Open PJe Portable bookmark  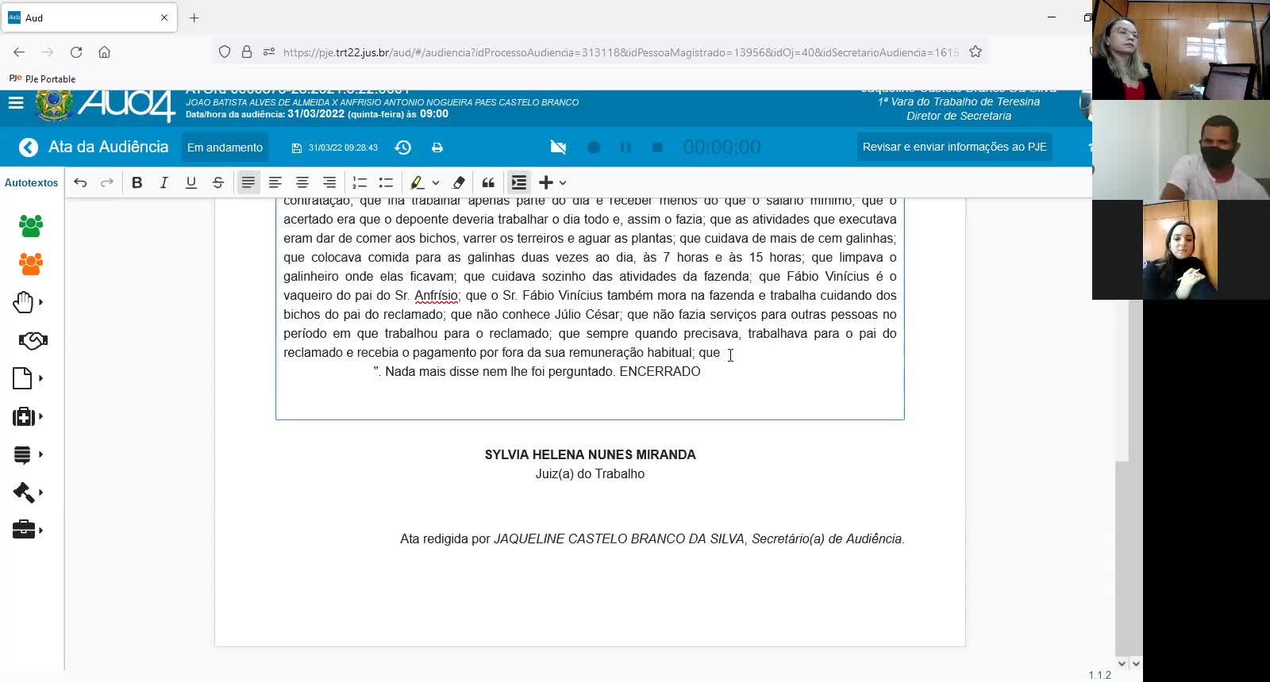point(42,79)
